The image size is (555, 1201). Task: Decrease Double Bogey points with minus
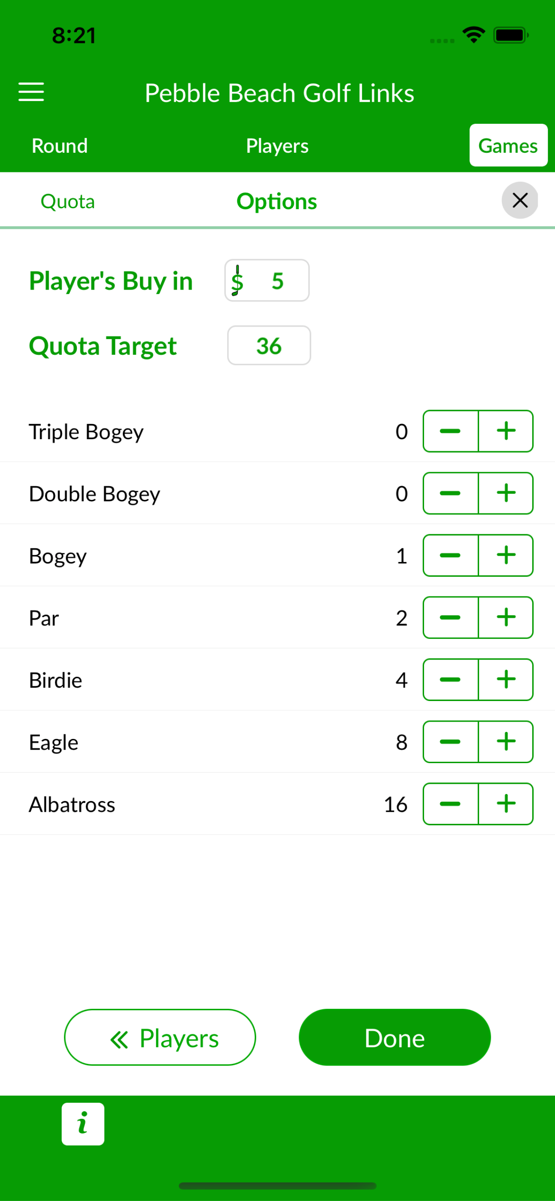pos(450,493)
